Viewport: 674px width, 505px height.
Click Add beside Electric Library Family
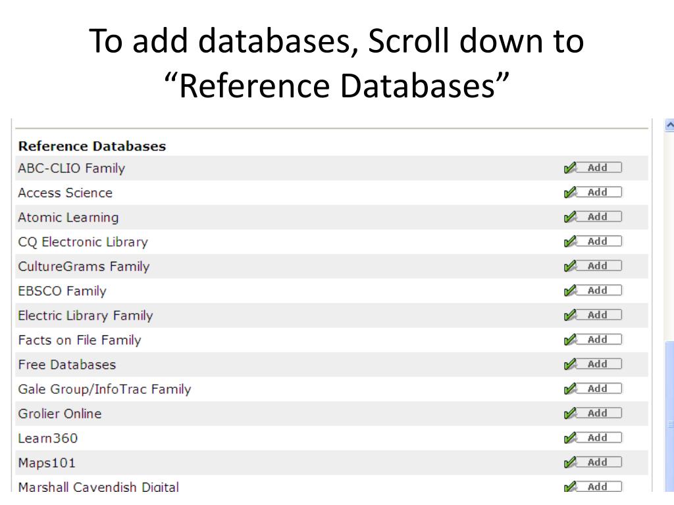(x=593, y=315)
